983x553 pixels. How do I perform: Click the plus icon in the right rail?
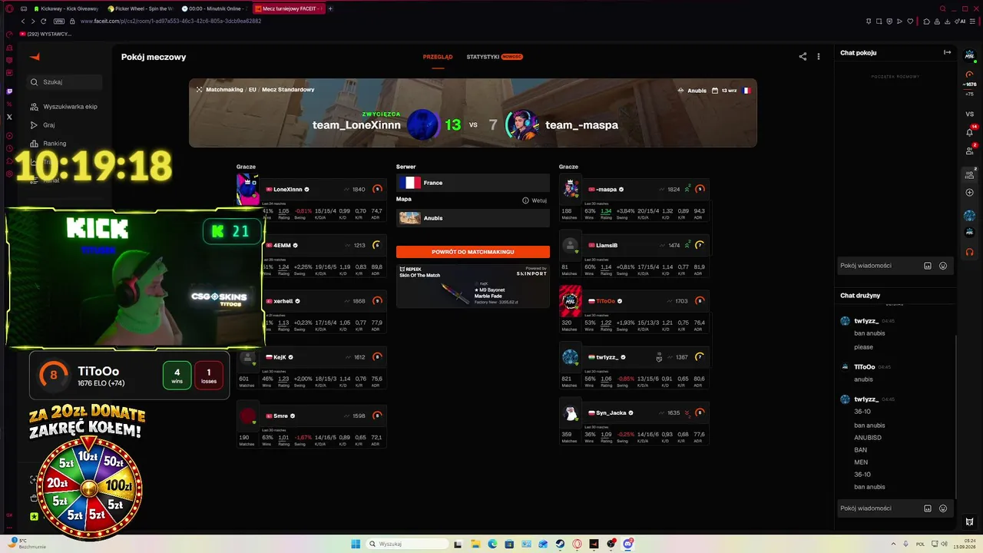pyautogui.click(x=970, y=193)
